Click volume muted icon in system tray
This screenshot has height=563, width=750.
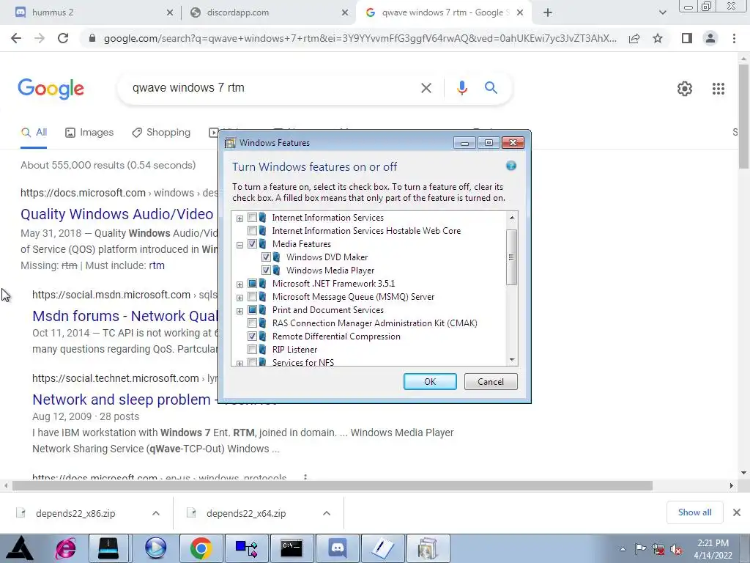pos(676,549)
